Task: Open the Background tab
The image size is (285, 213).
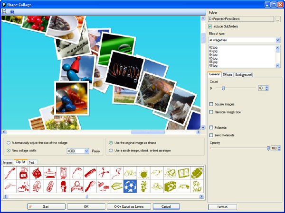Action: [243, 75]
